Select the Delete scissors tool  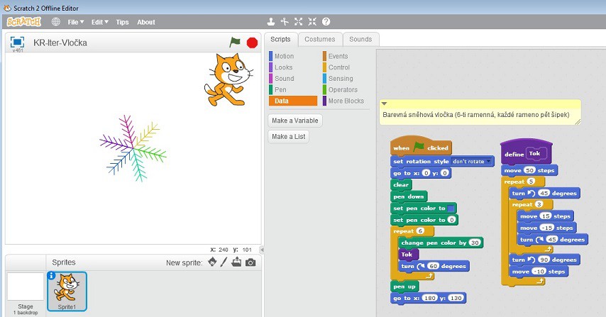pos(285,21)
